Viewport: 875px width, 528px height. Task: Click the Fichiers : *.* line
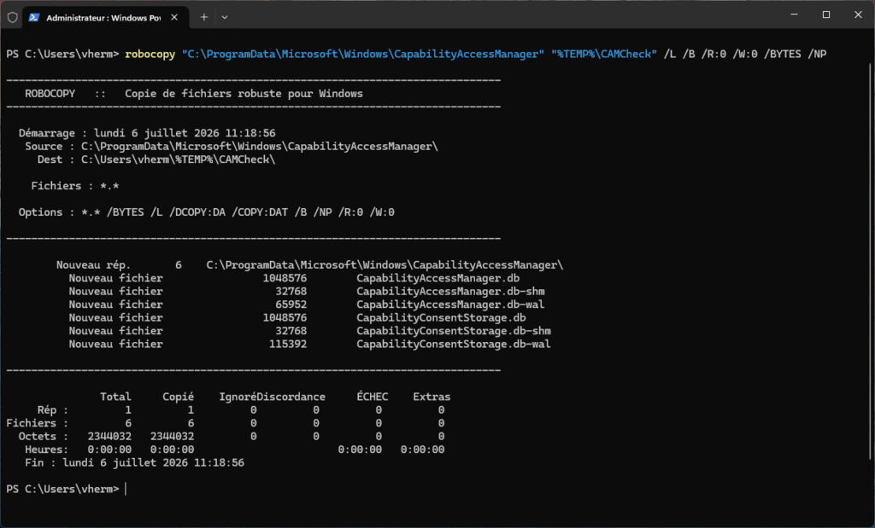pyautogui.click(x=75, y=186)
